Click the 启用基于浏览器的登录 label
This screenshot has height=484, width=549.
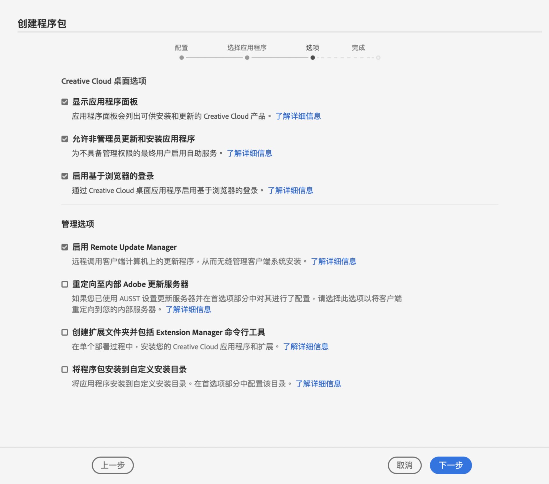[x=113, y=176]
